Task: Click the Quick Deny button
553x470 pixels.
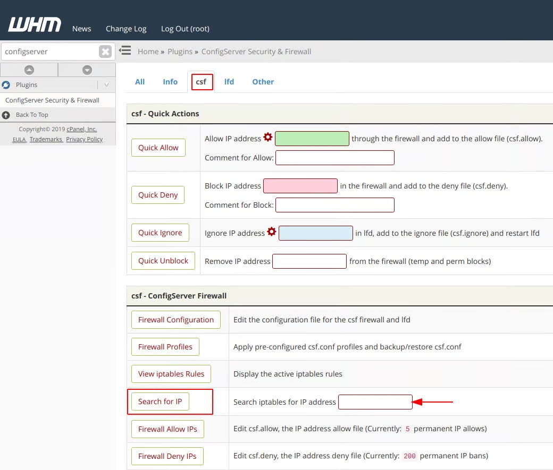Action: coord(158,195)
